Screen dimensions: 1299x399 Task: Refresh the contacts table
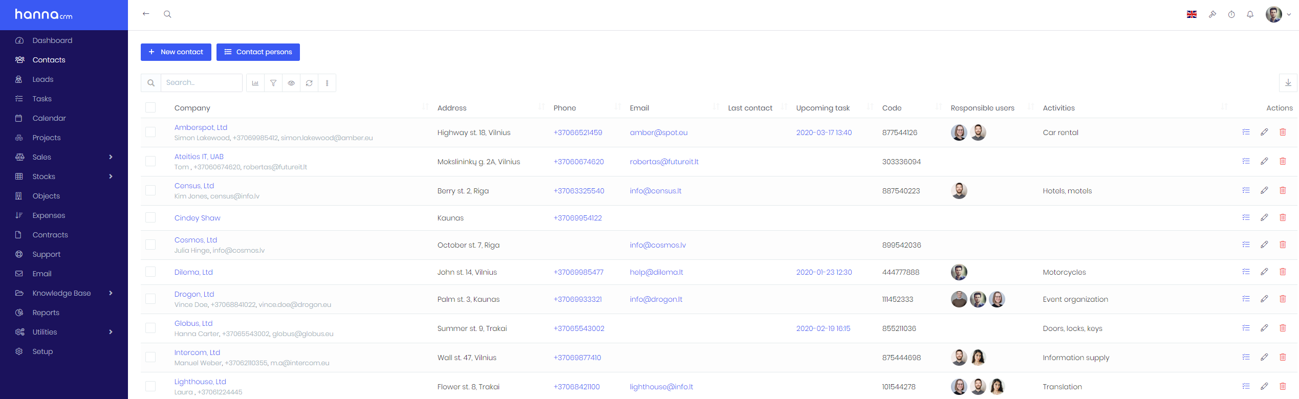(309, 83)
